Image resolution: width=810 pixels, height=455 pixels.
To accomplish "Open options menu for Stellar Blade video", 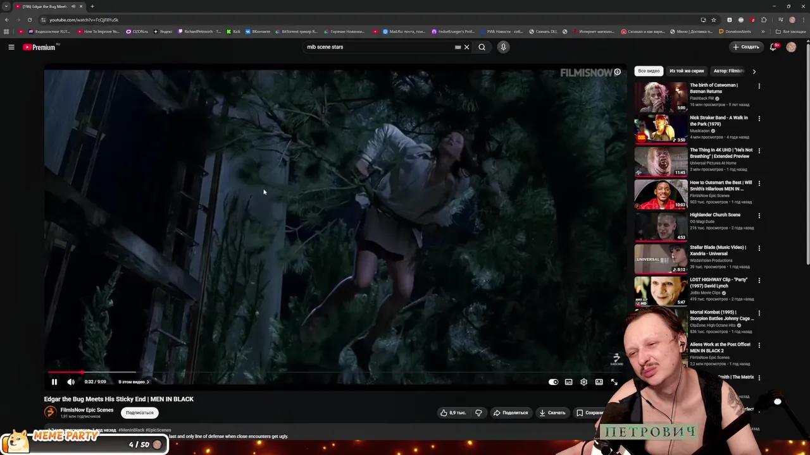I will coord(759,248).
